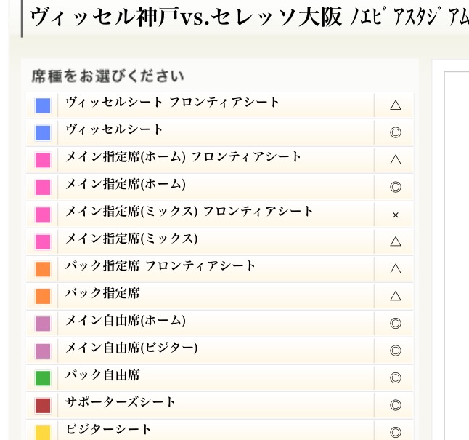Click the △ icon for ヴィッセルシート フロンティアシート
The width and height of the screenshot is (469, 440).
click(x=395, y=105)
